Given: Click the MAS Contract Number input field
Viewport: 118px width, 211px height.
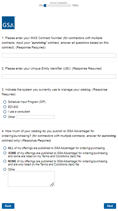Looking at the screenshot, I should (59, 55).
